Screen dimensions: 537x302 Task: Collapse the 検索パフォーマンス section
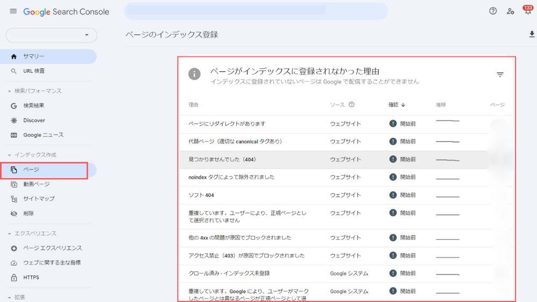pyautogui.click(x=9, y=91)
